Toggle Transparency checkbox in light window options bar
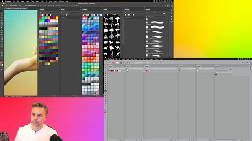 [160, 63]
